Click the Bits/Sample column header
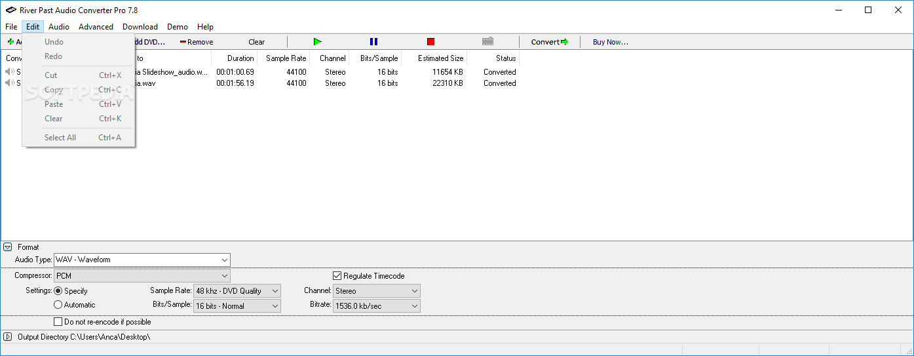The width and height of the screenshot is (914, 356). [x=375, y=58]
